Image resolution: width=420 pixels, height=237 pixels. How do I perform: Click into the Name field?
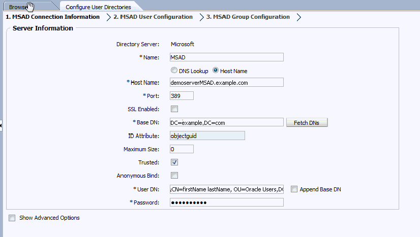226,57
